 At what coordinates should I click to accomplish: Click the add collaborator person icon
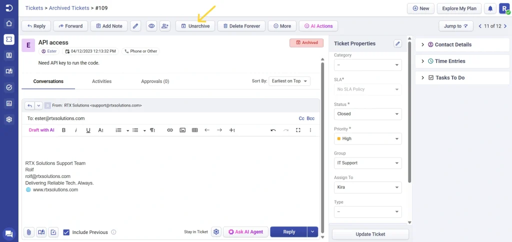click(165, 26)
